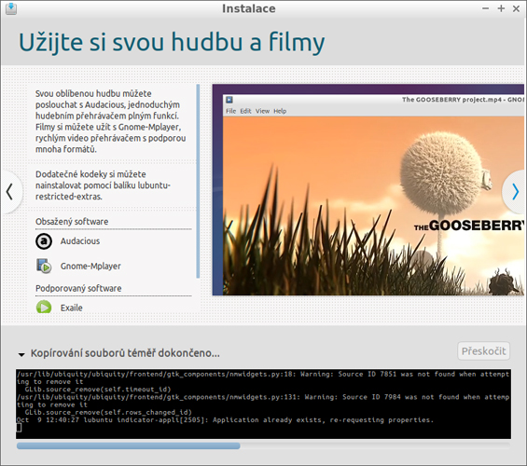Click the 'Podporovaný software' heading
Screen dimensions: 527x466
(78, 288)
